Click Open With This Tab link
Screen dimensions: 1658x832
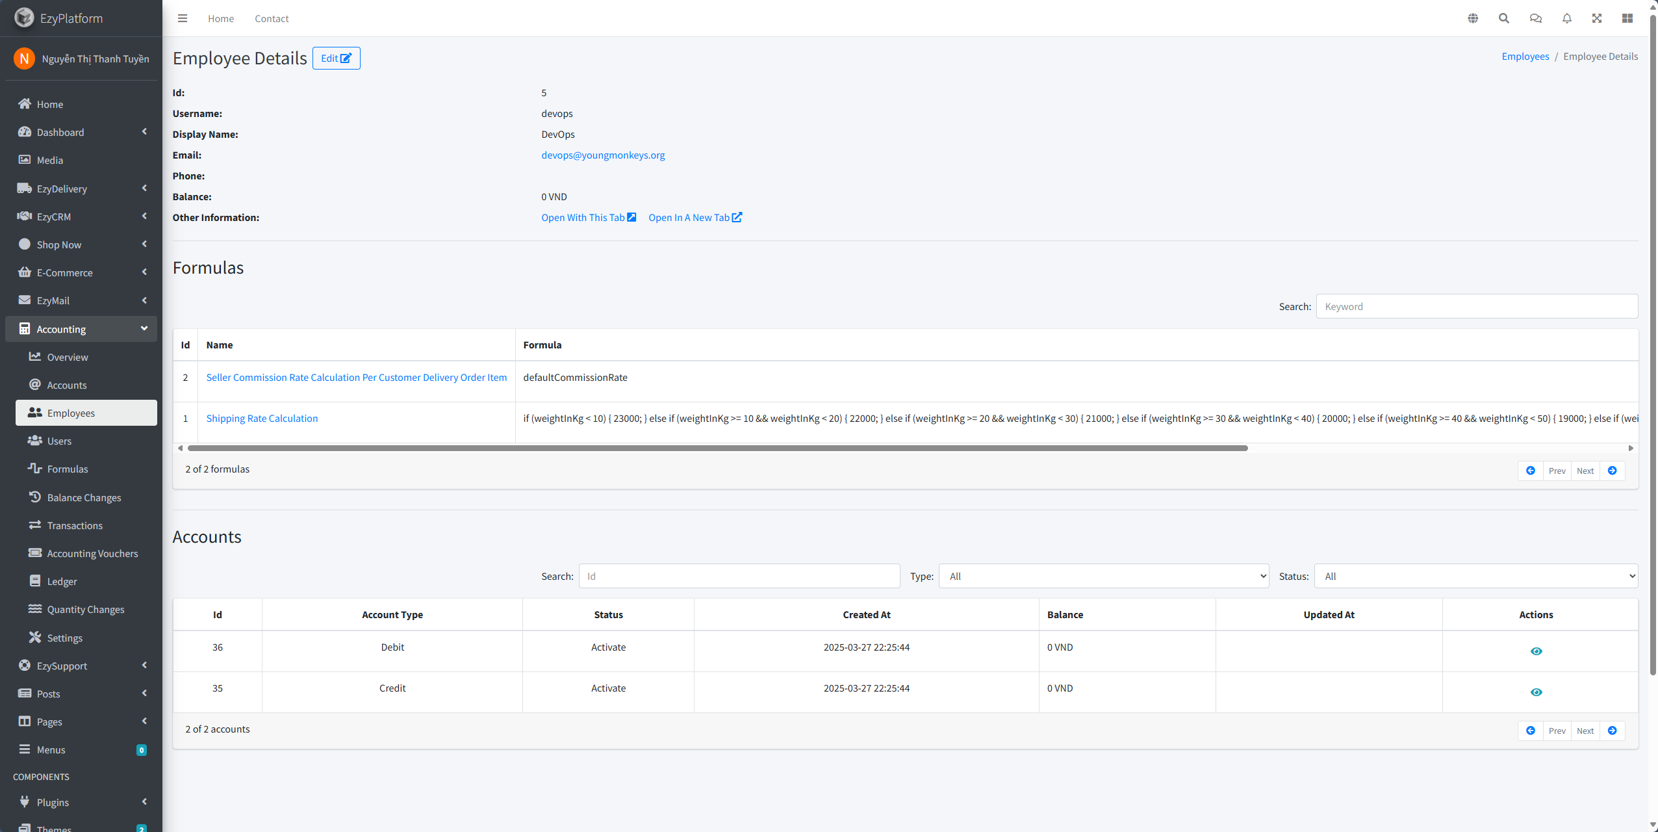(589, 217)
